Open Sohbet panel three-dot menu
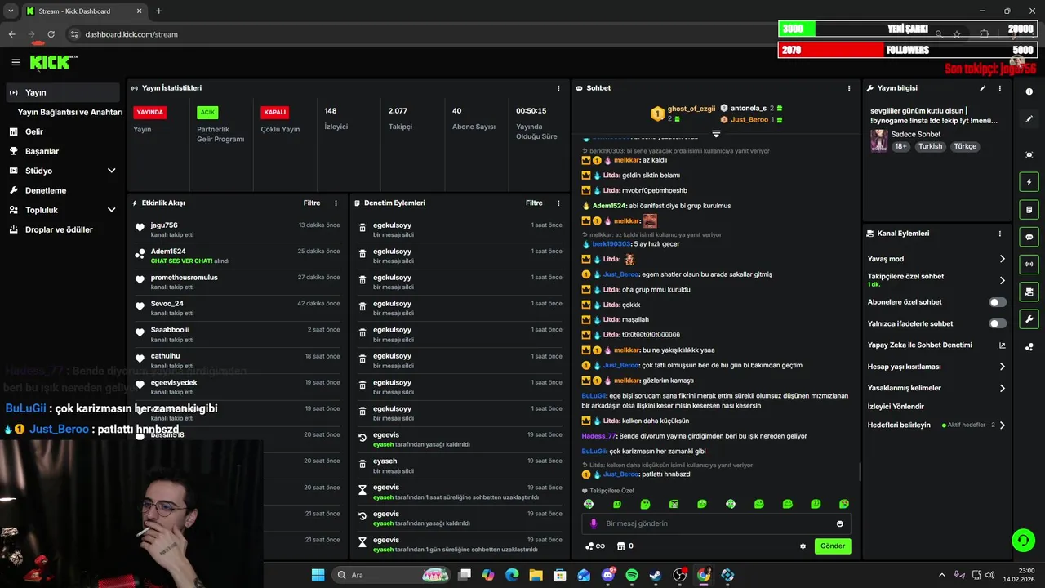 click(x=849, y=88)
